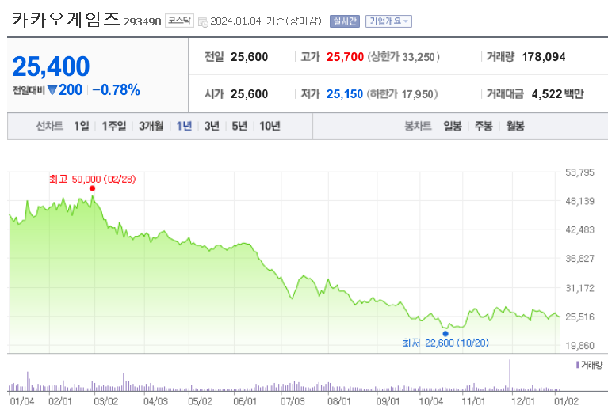Click the 실시간 button
Image resolution: width=608 pixels, height=417 pixels.
[344, 21]
